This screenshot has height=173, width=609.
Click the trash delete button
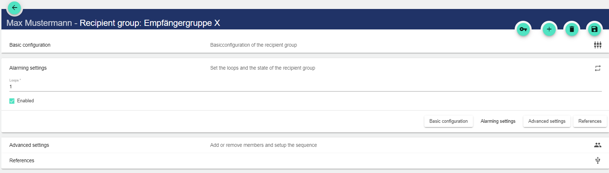[x=572, y=29]
